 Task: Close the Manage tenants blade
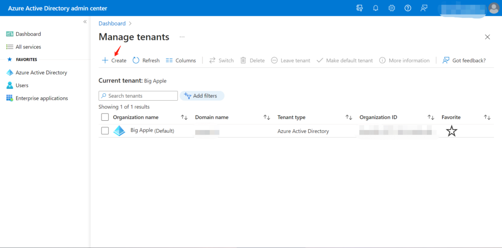coord(487,37)
